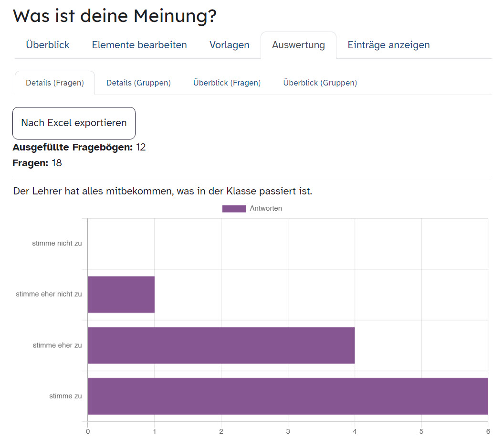The image size is (503, 439).
Task: Show the Überblick (Gruppen) sub-tab
Action: point(320,83)
